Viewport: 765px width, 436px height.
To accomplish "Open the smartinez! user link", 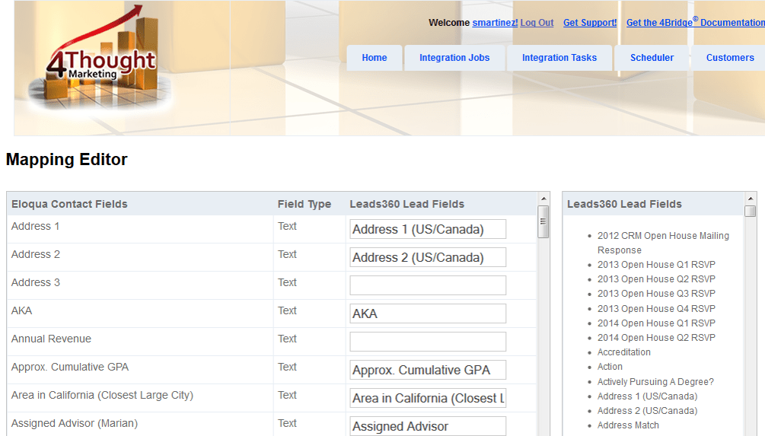I will (495, 22).
